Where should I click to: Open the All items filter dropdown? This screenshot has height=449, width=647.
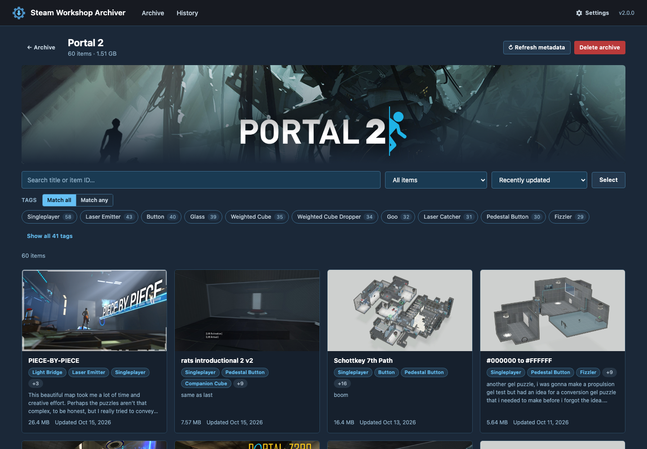click(x=436, y=180)
